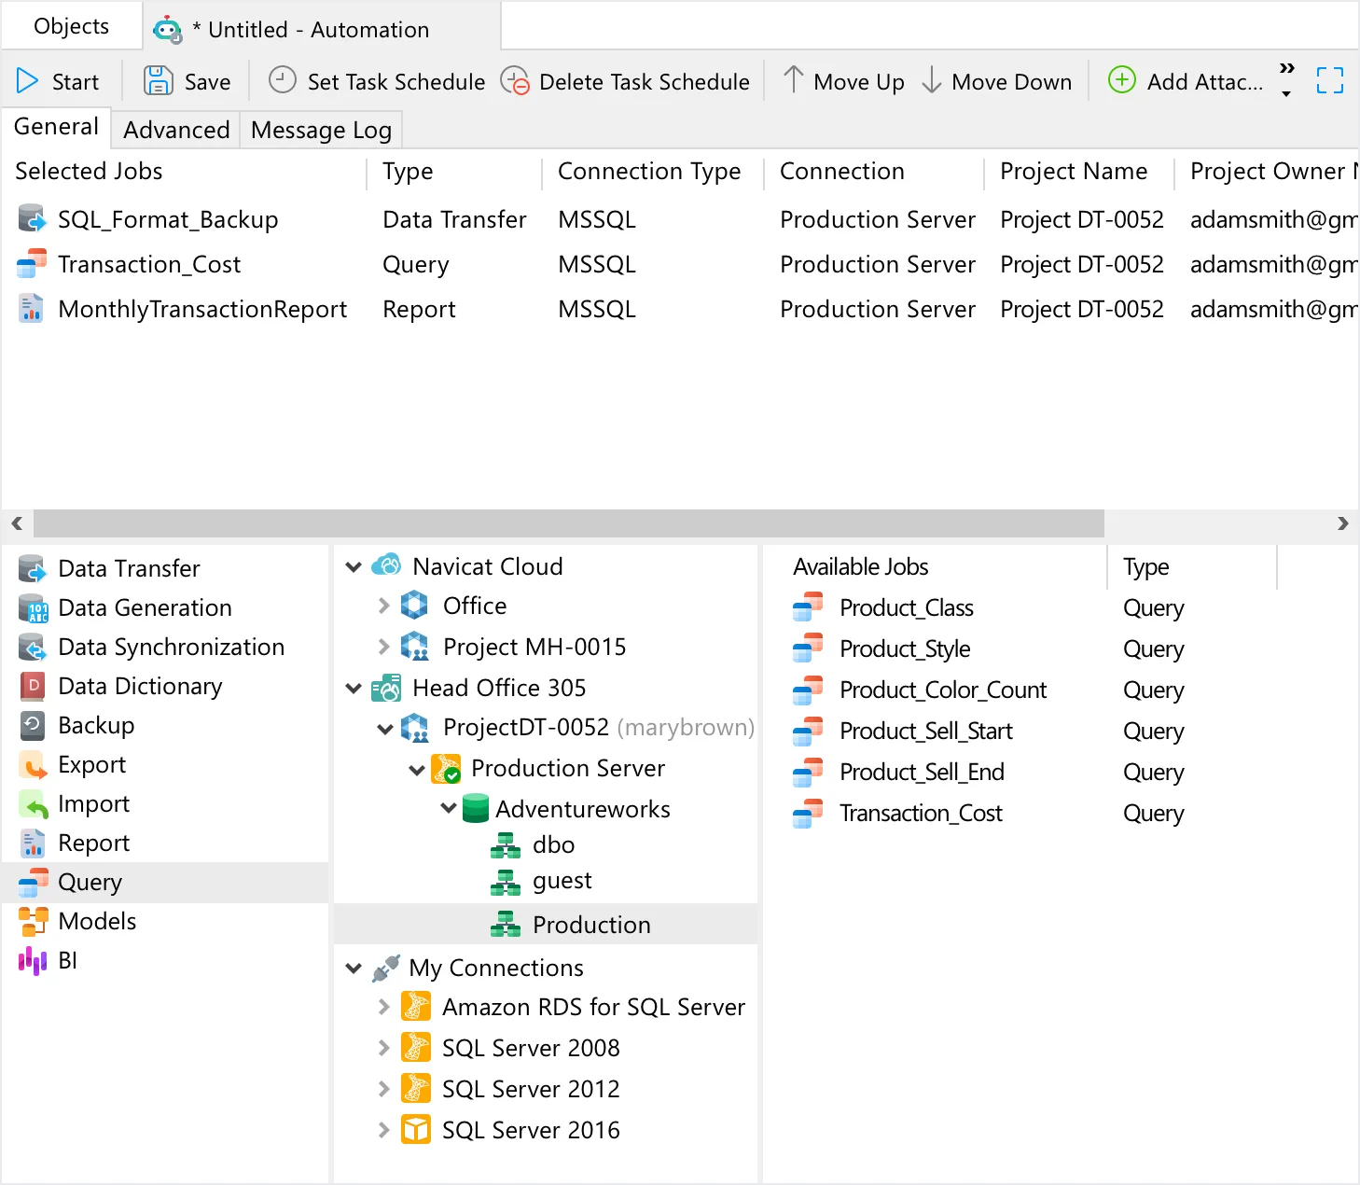Collapse ProjectDT-0052 node
This screenshot has height=1185, width=1360.
(x=385, y=729)
